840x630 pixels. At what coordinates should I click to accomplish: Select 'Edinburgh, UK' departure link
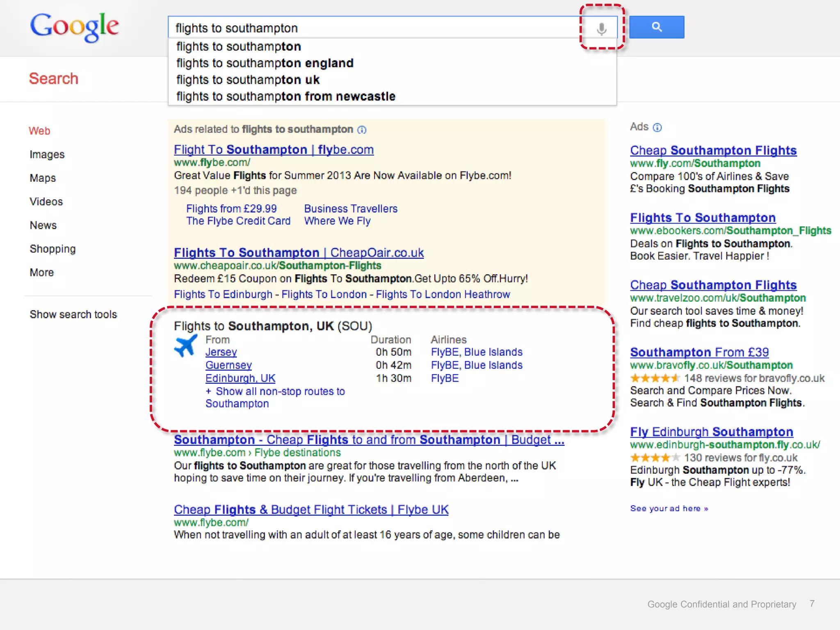click(240, 379)
